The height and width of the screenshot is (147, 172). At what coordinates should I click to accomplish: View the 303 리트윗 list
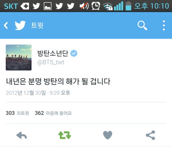point(18,113)
